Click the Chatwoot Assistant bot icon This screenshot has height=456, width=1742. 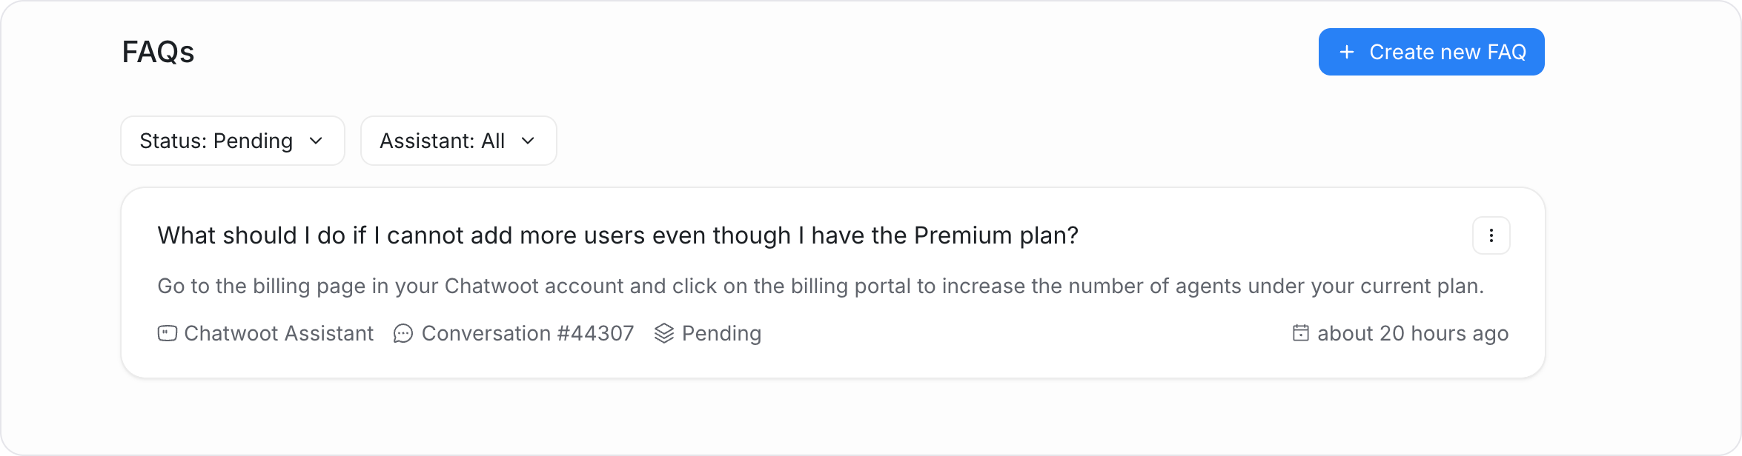pos(168,333)
